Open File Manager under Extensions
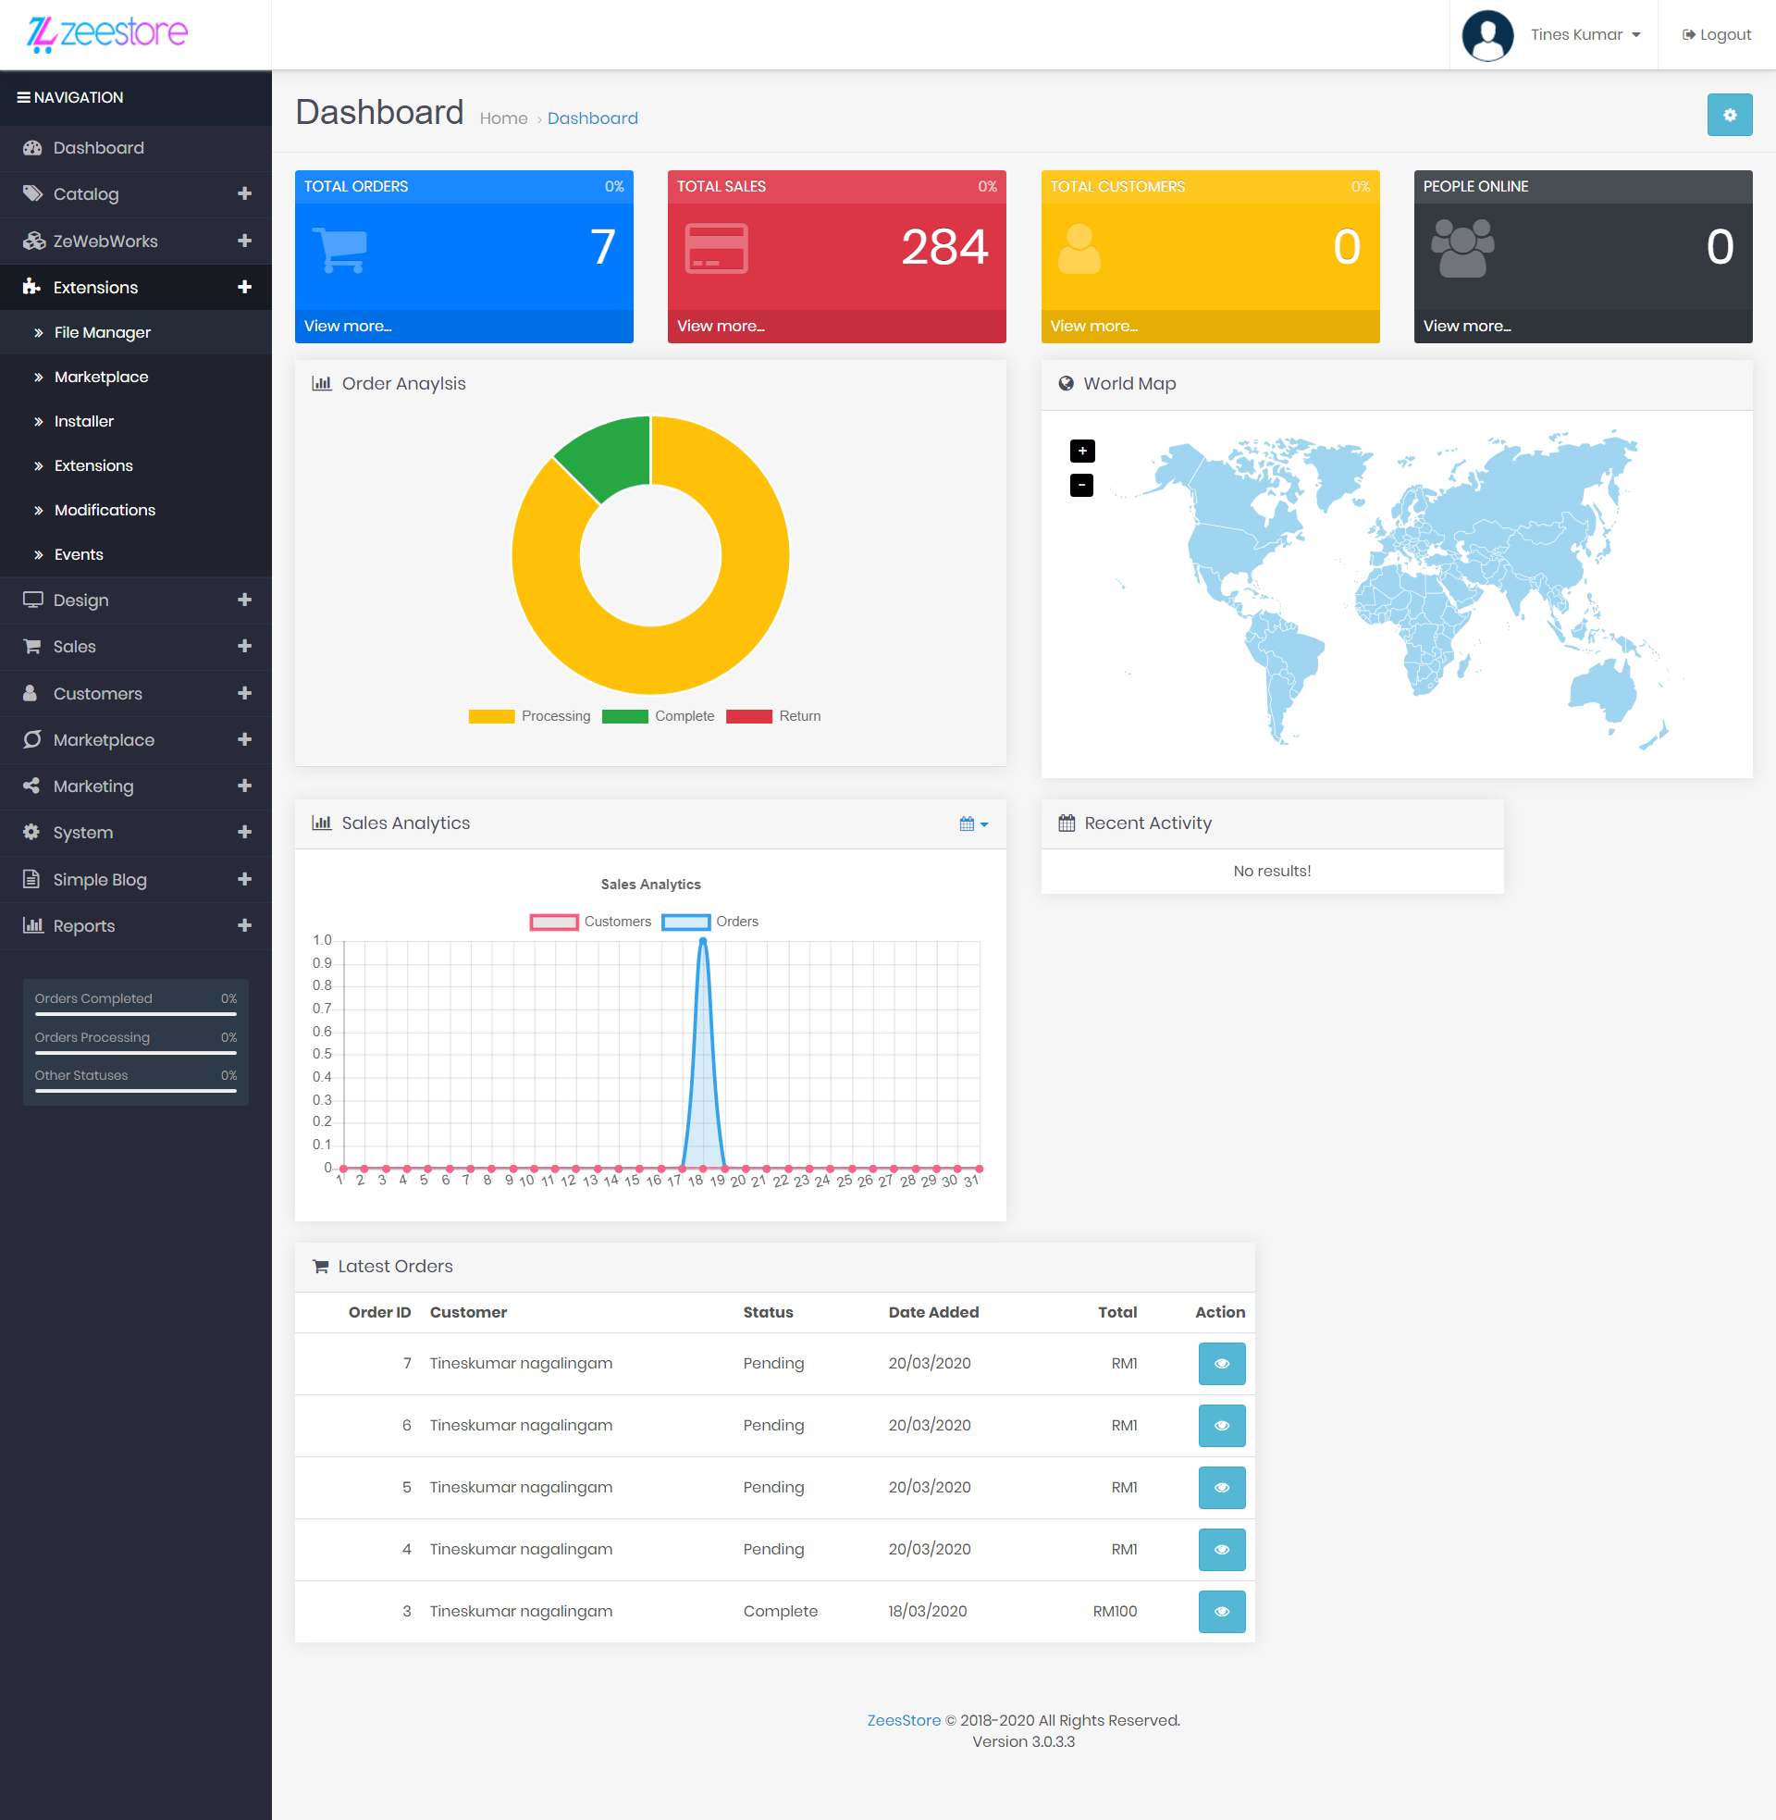Image resolution: width=1776 pixels, height=1820 pixels. (x=102, y=332)
